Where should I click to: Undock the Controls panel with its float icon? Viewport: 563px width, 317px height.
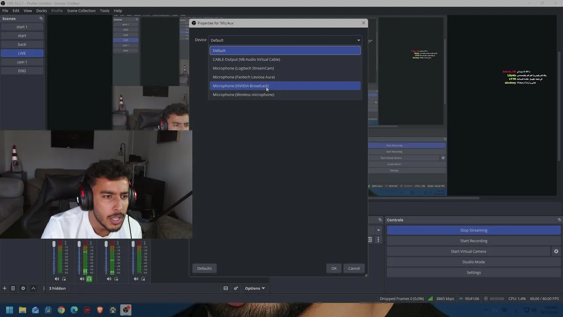(559, 220)
